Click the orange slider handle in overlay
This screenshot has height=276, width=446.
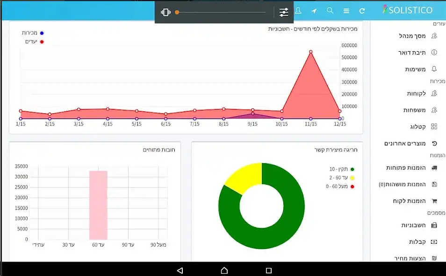pyautogui.click(x=177, y=12)
